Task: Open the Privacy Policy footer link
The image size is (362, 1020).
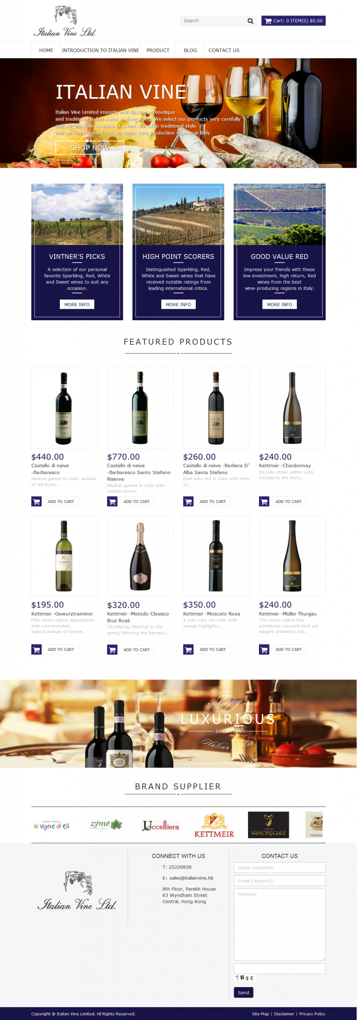Action: [x=312, y=1014]
